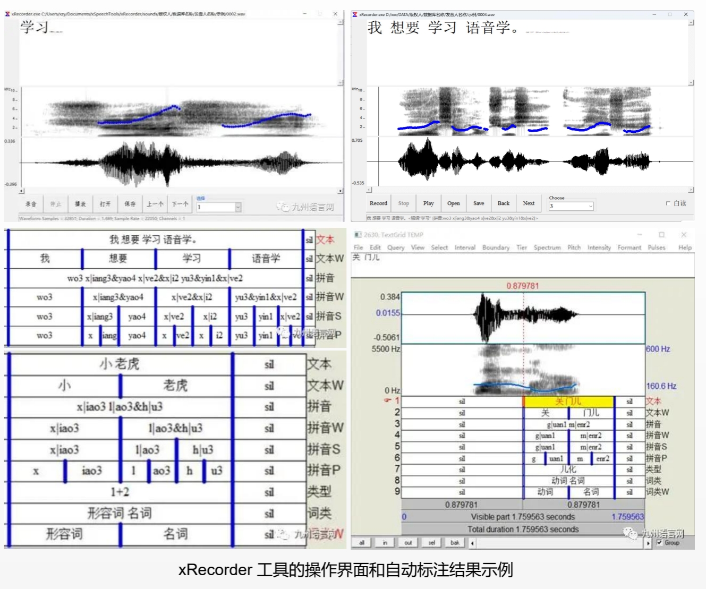Click the Record button in the right xRecorder window

(378, 203)
